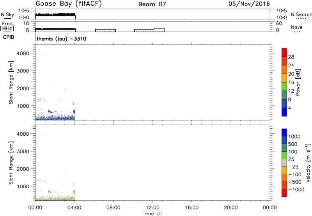Click the '-100' label on Velocity colorbar
Screen dimensions: 312x216
pos(295,174)
